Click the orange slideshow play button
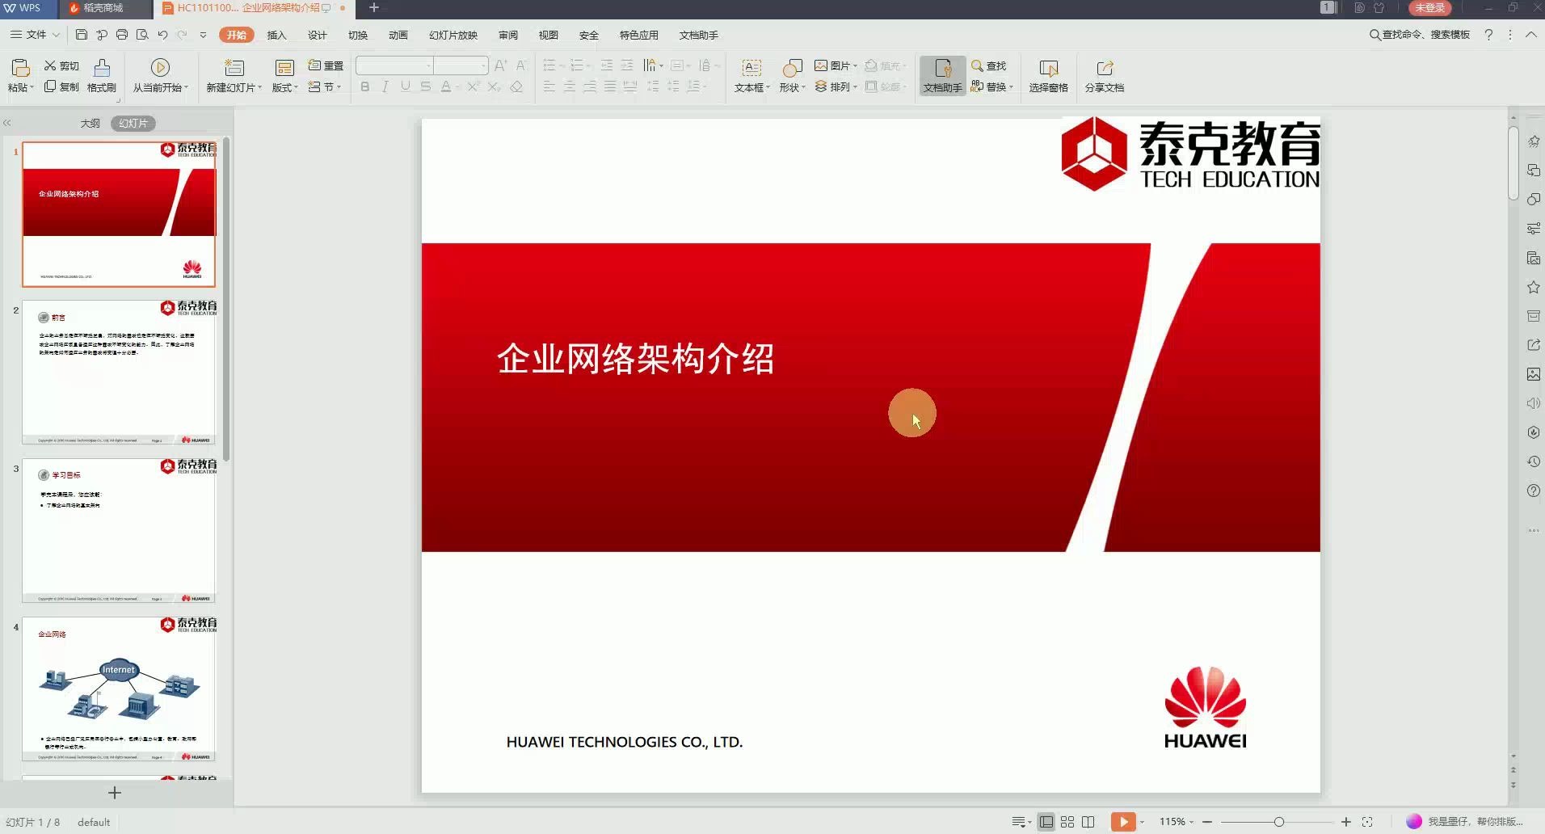1545x834 pixels. tap(1123, 822)
